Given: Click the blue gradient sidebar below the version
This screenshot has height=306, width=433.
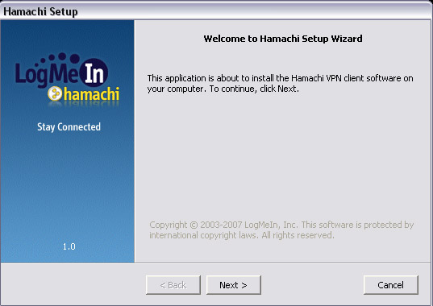Looking at the screenshot, I should tap(68, 257).
